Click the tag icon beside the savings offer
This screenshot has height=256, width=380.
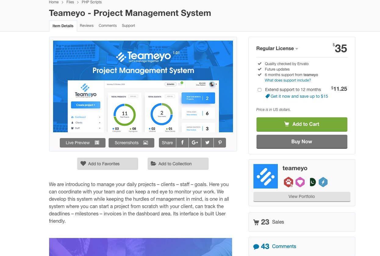[267, 96]
